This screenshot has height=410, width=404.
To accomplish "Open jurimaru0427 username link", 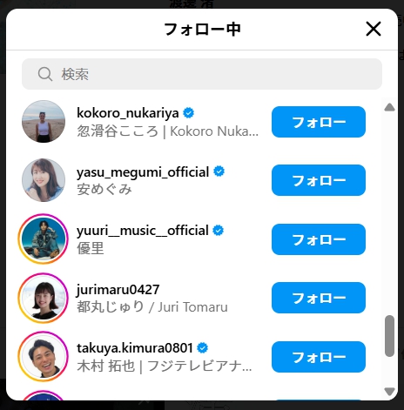I will [x=118, y=290].
